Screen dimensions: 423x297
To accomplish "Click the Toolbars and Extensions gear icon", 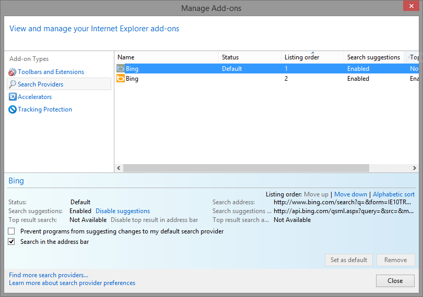I will (x=13, y=72).
